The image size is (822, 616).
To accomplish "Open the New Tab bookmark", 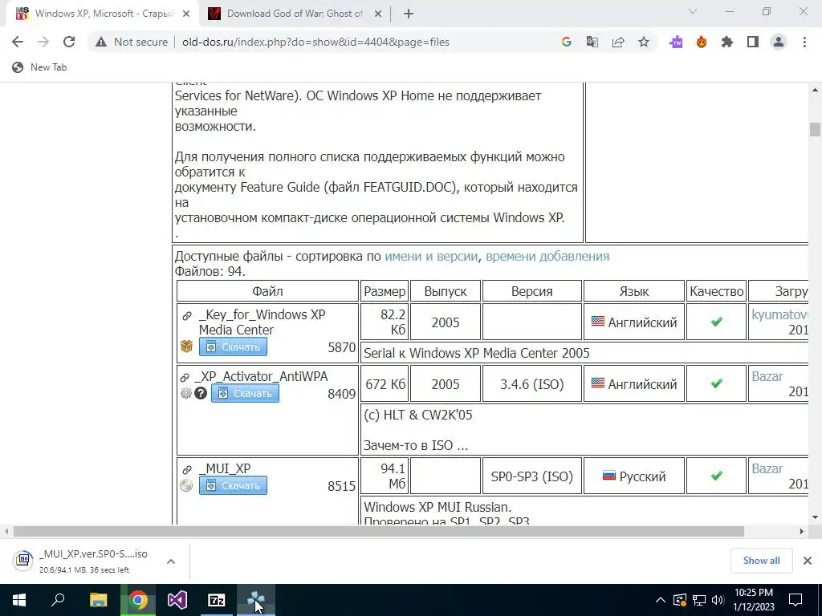I will click(40, 67).
